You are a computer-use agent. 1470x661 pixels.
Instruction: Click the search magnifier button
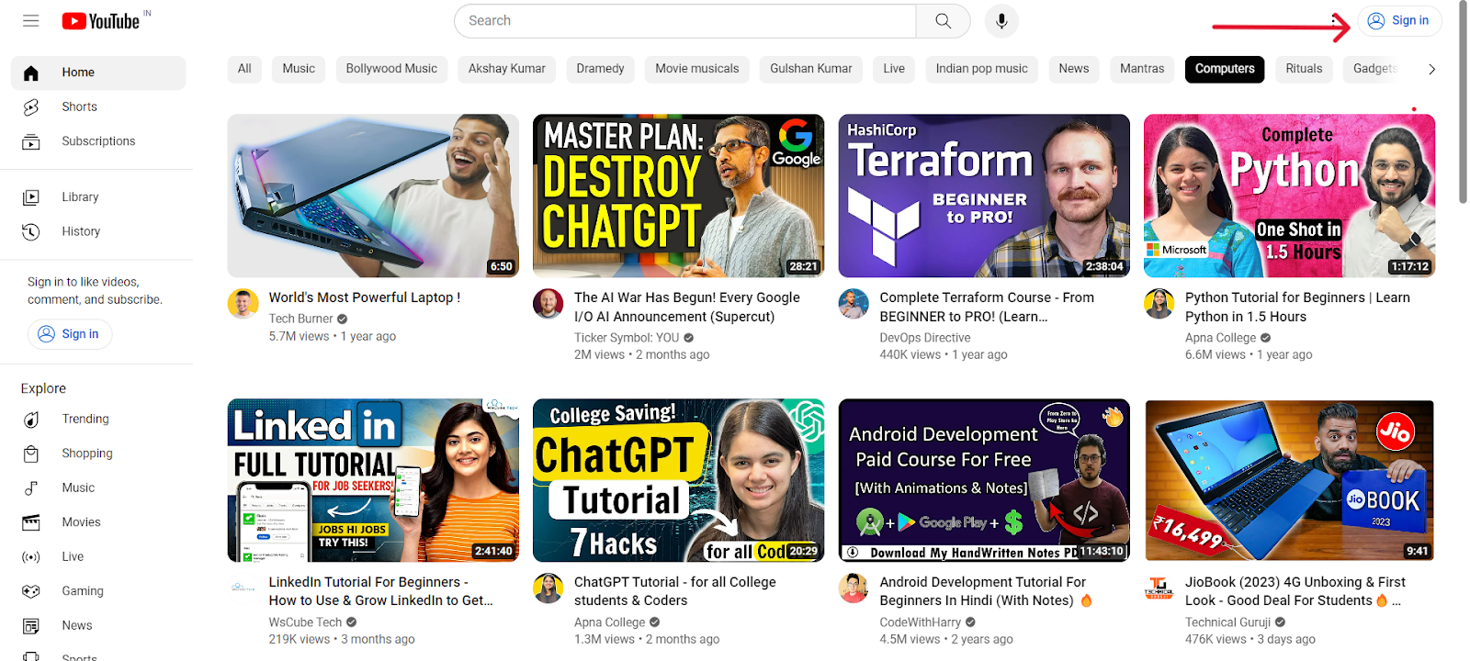point(943,20)
